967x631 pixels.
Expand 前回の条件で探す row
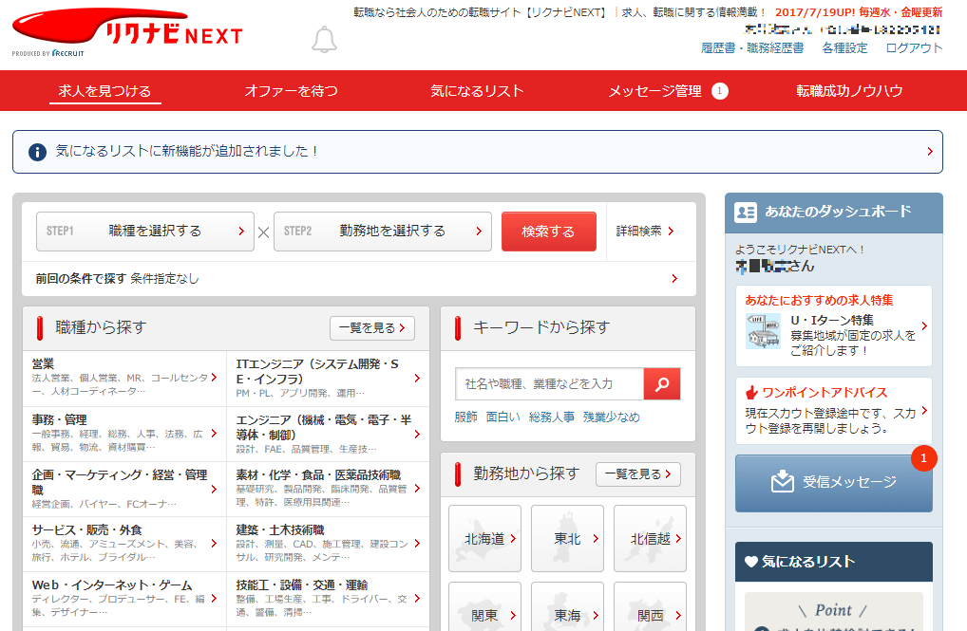coord(359,279)
